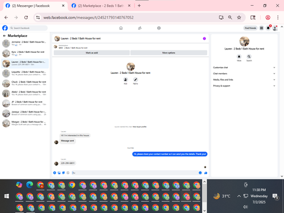Viewport: 284px width, 213px height.
Task: Show hidden system tray icons chevron
Action: pos(239,196)
